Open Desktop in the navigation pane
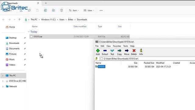The width and height of the screenshot is (195, 110). (x=11, y=38)
